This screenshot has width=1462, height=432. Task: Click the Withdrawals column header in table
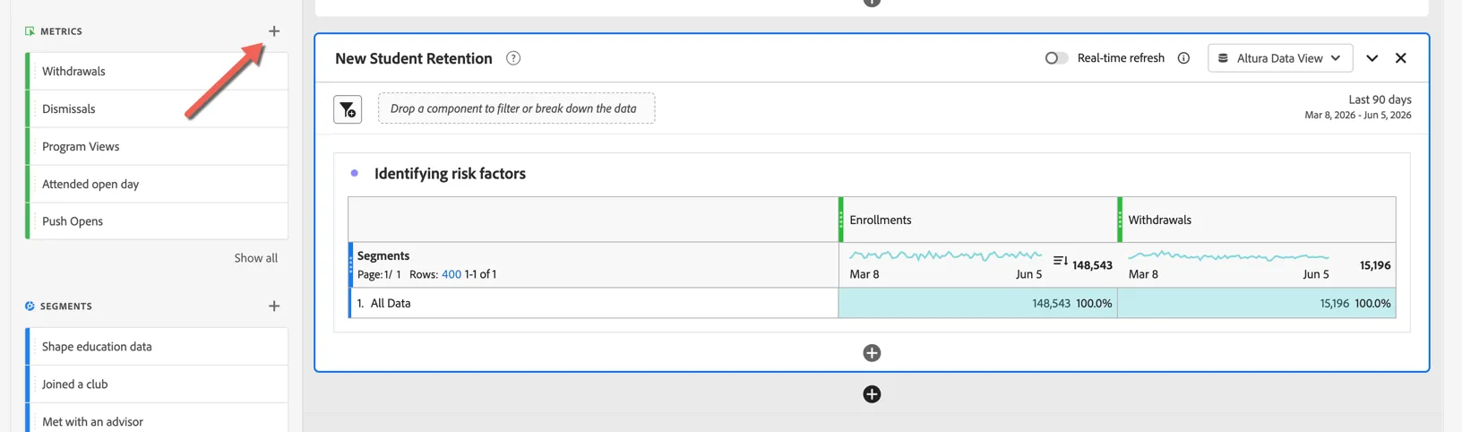pos(1257,220)
